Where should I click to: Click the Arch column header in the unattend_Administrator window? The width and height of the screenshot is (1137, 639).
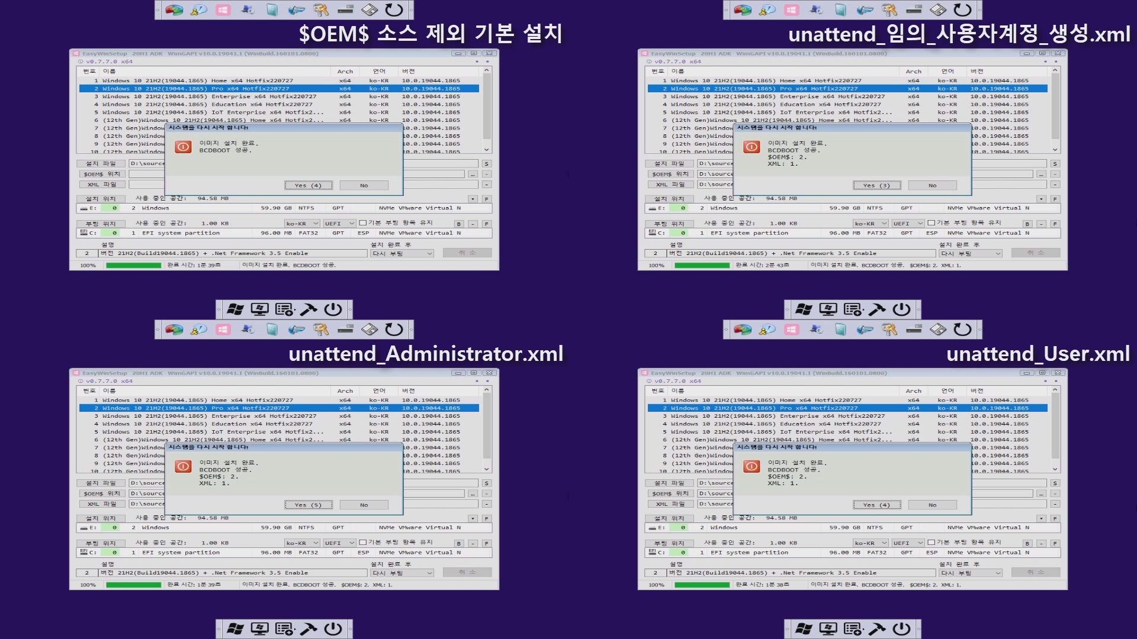345,390
